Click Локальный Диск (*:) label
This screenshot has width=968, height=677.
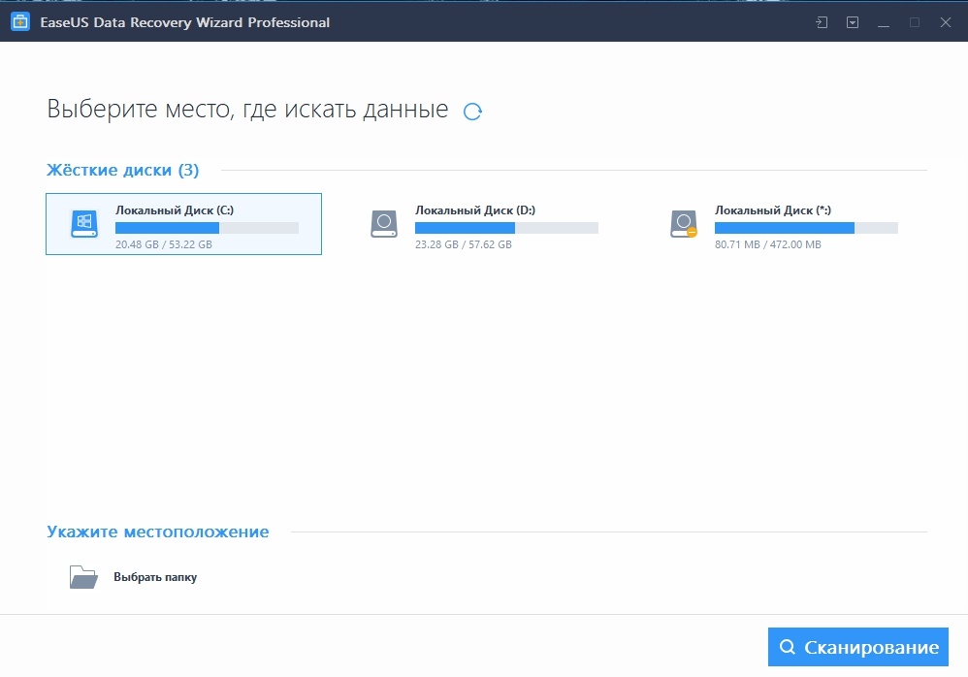pyautogui.click(x=773, y=210)
